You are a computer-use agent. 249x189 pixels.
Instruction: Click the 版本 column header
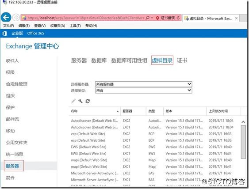pos(185,111)
